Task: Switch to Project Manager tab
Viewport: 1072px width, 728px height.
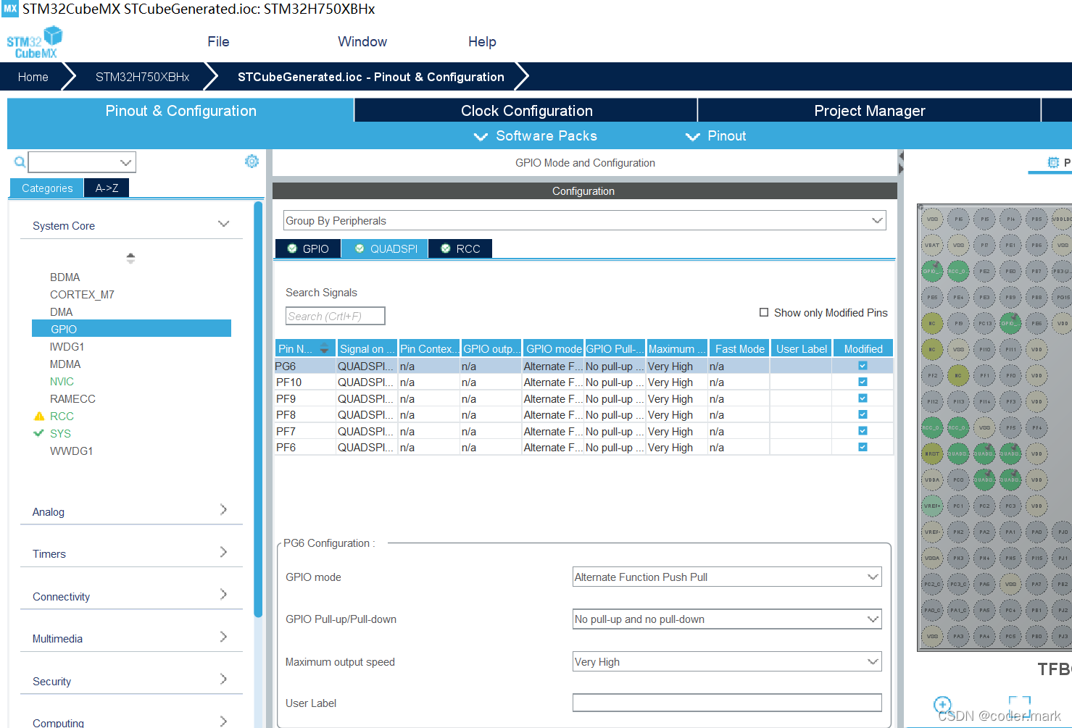Action: click(869, 111)
